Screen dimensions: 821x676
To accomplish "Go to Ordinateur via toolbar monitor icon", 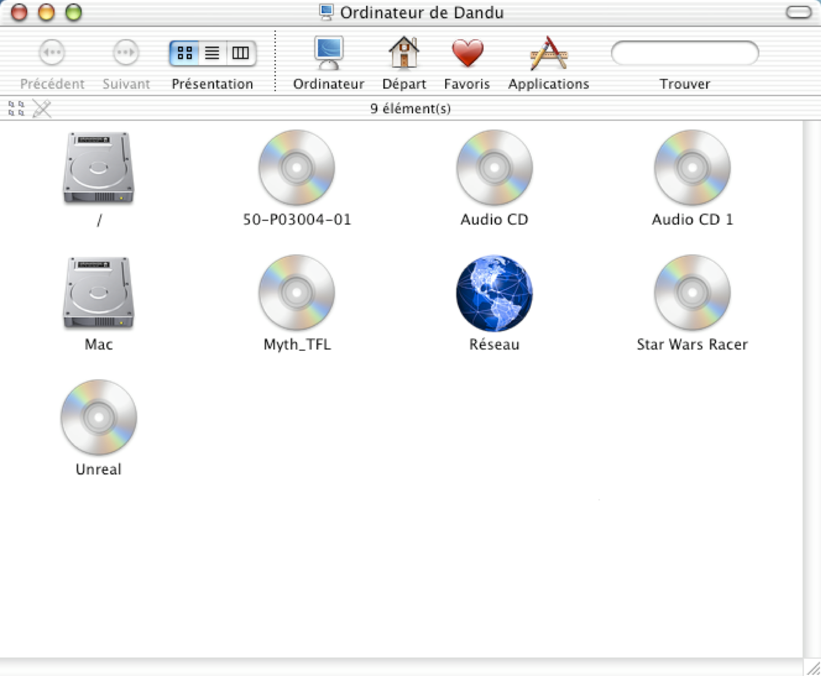I will click(328, 53).
